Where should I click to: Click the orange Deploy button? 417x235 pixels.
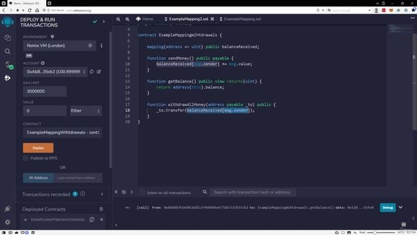pos(38,148)
